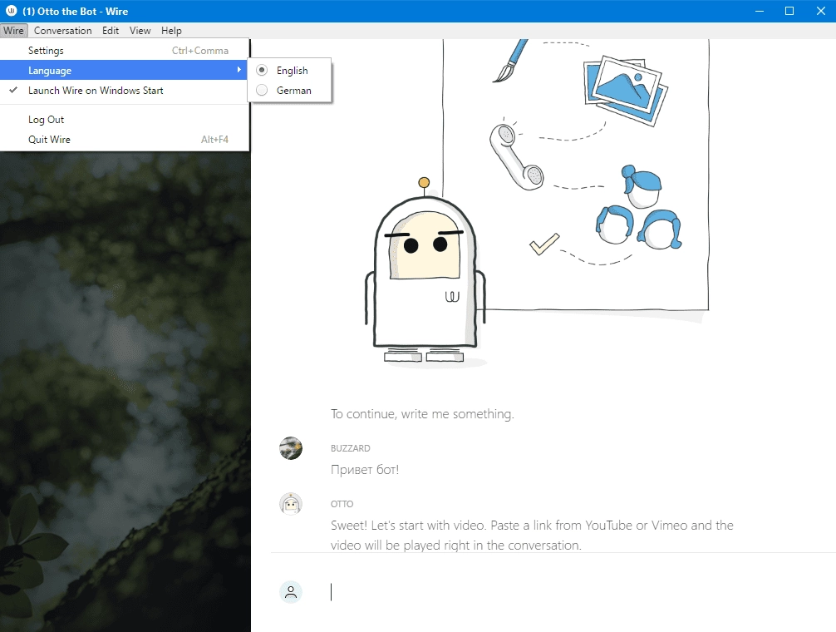Choose Log Out from the menu
836x632 pixels.
(125, 120)
